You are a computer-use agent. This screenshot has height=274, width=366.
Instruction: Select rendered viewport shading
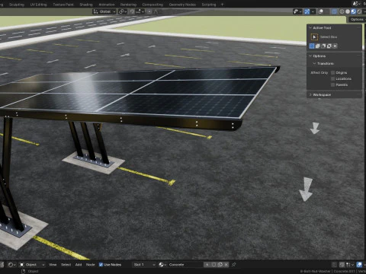[x=359, y=11]
